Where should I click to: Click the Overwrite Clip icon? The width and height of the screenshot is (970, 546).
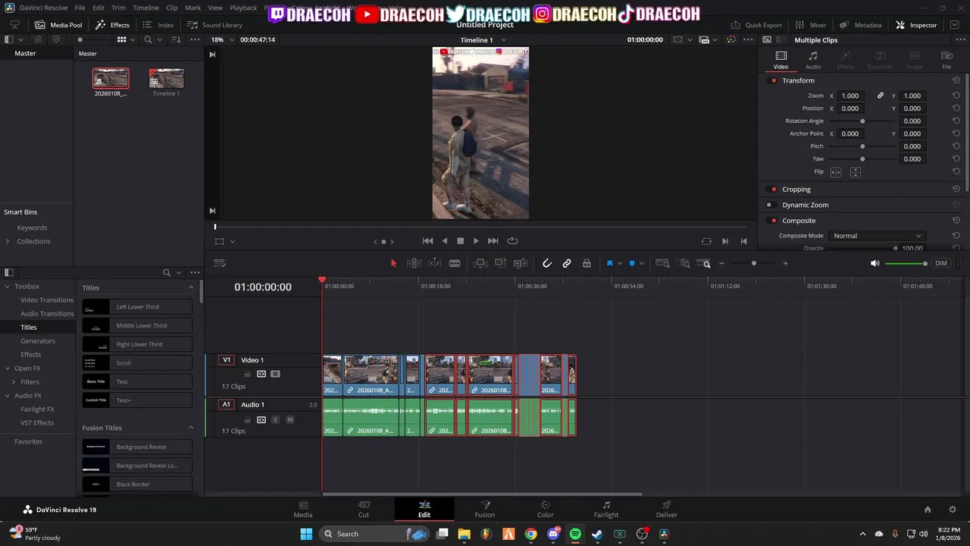[x=500, y=263]
